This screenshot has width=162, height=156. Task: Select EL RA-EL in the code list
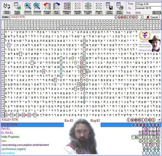click(7, 133)
